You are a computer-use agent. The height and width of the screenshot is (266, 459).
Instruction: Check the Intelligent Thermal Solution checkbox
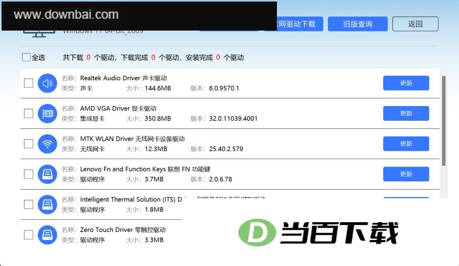tap(29, 204)
